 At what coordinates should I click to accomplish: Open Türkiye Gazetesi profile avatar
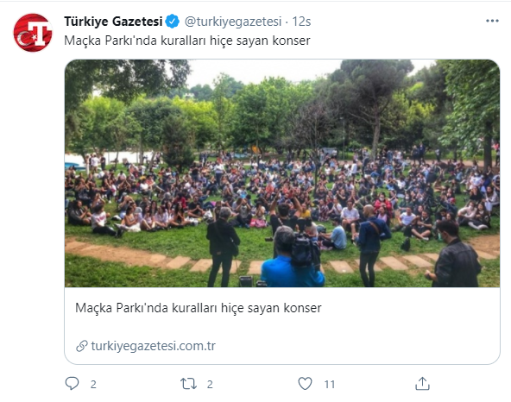[x=33, y=33]
